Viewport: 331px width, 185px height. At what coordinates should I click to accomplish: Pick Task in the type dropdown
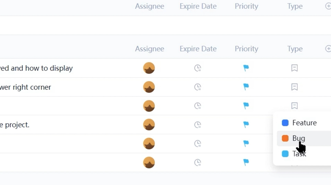tap(299, 154)
